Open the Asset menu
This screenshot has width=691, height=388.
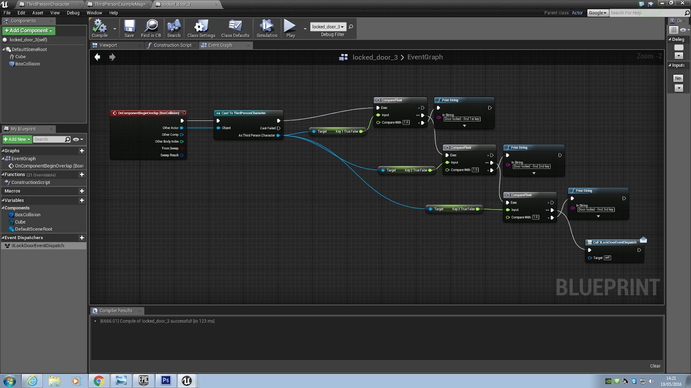coord(38,13)
